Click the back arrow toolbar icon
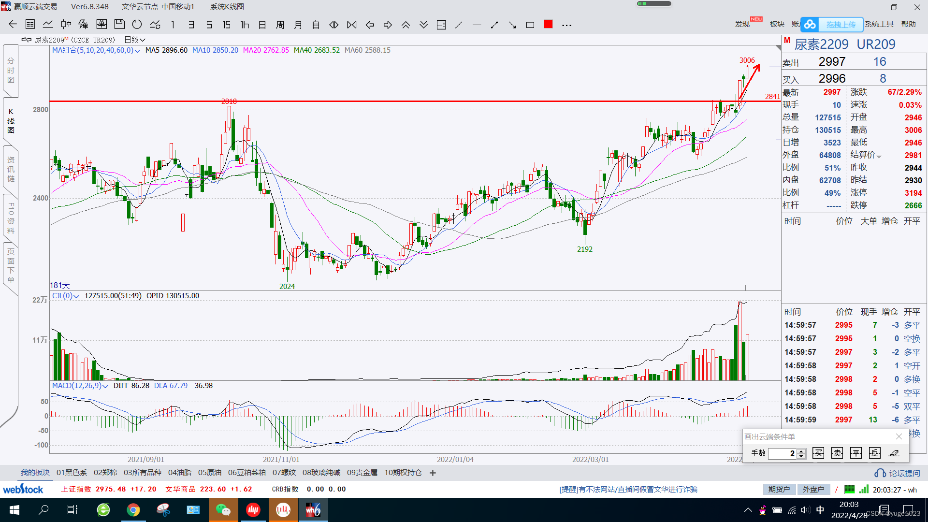The height and width of the screenshot is (522, 928). 13,25
